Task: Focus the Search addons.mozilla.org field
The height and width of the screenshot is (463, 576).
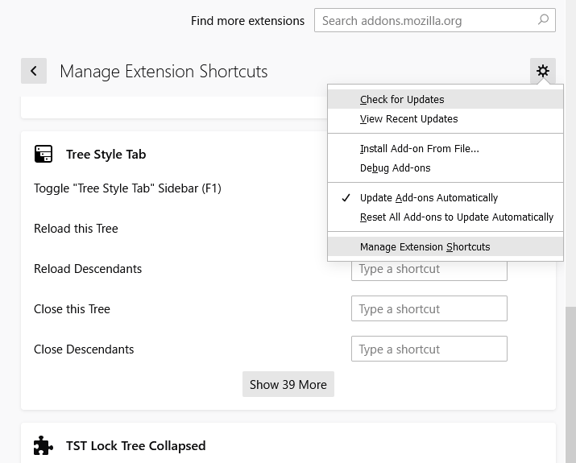Action: pos(434,20)
